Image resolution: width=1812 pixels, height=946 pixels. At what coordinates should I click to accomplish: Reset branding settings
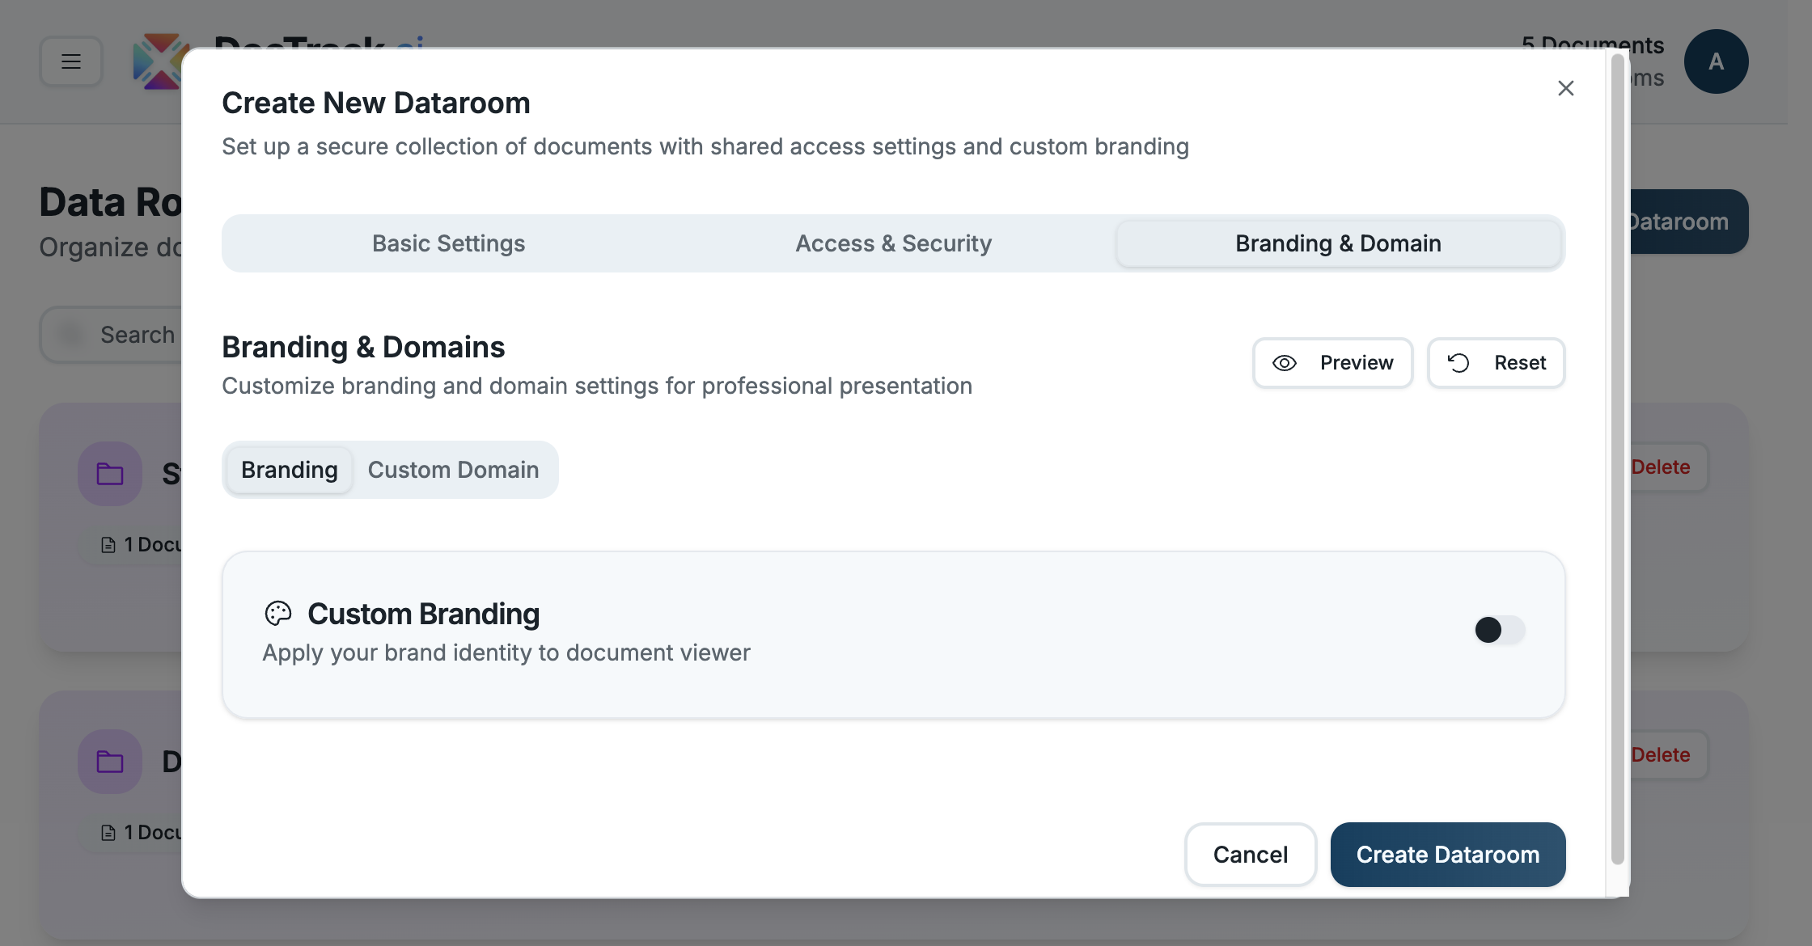coord(1496,363)
